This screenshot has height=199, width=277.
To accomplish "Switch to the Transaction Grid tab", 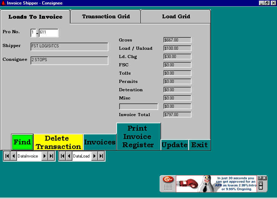I will click(x=106, y=17).
